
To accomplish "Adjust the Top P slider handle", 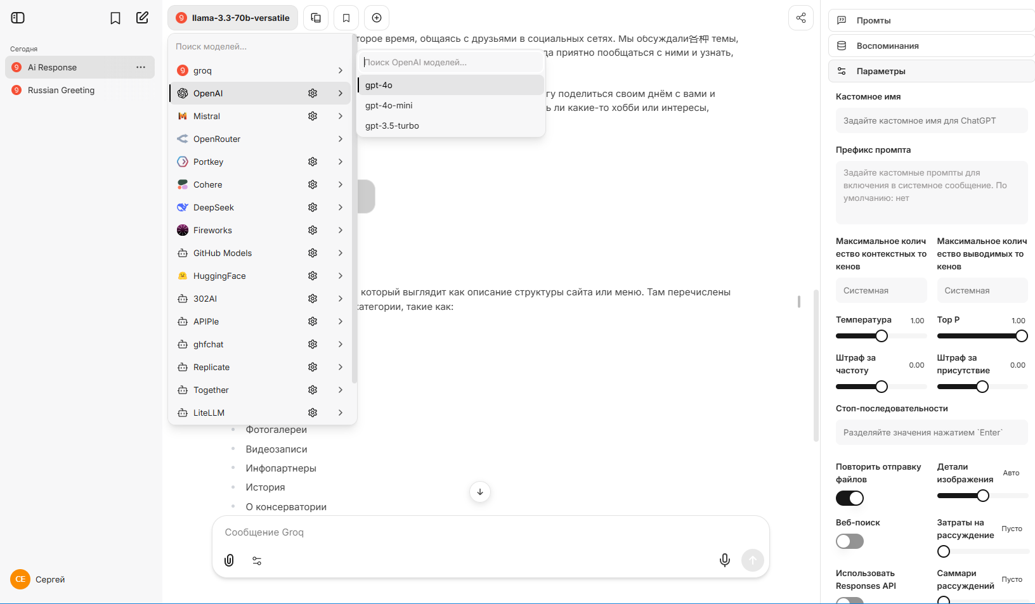I will (x=1022, y=336).
